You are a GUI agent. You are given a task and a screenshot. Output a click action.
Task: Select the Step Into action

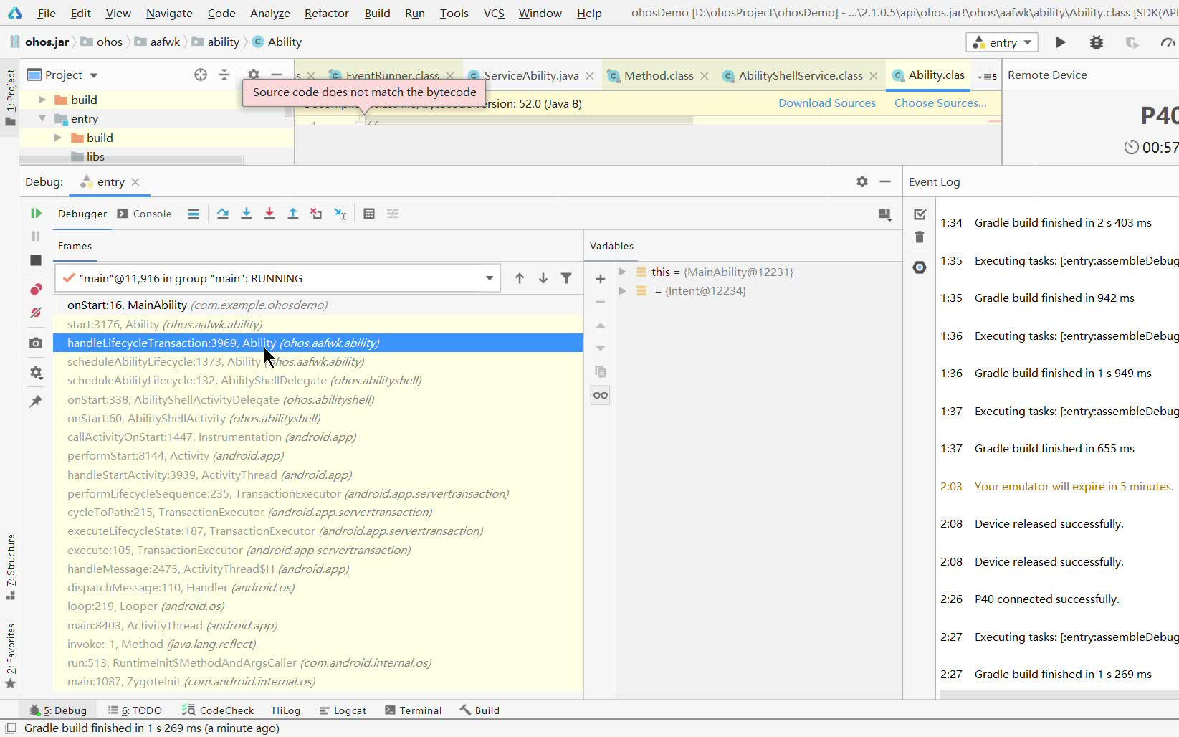click(247, 213)
